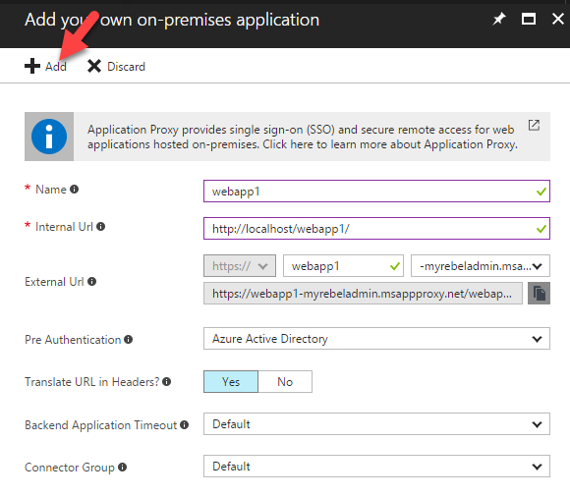Open the external link icon in the info banner

(x=534, y=126)
